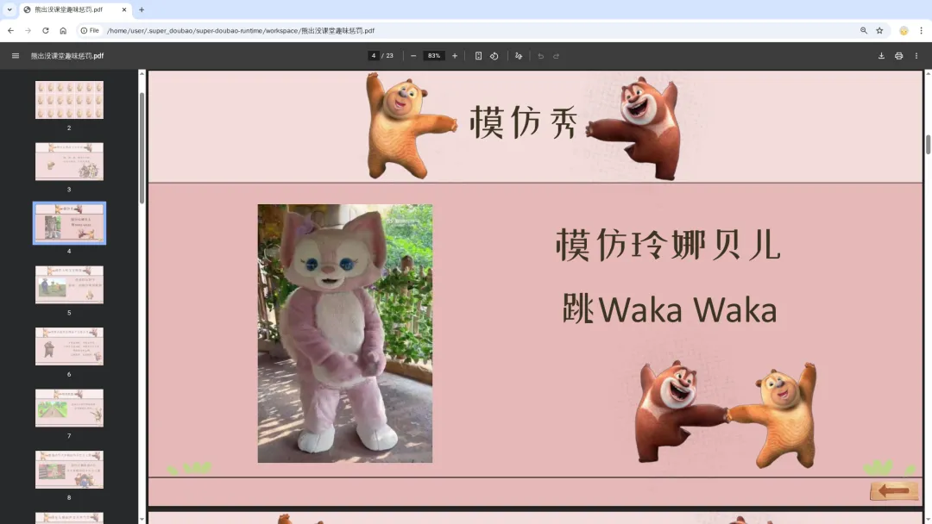This screenshot has height=524, width=932.
Task: Open the browser home page
Action: pyautogui.click(x=63, y=30)
